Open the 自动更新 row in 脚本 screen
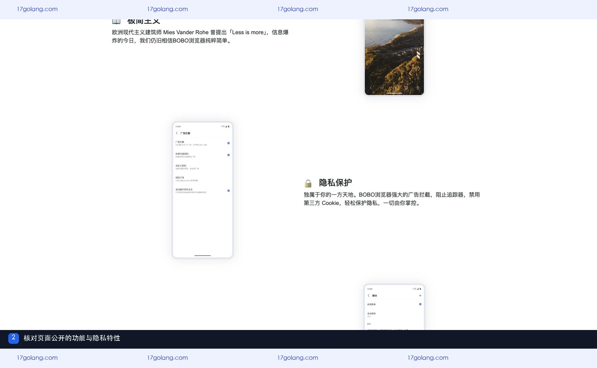597x368 pixels. (x=394, y=315)
